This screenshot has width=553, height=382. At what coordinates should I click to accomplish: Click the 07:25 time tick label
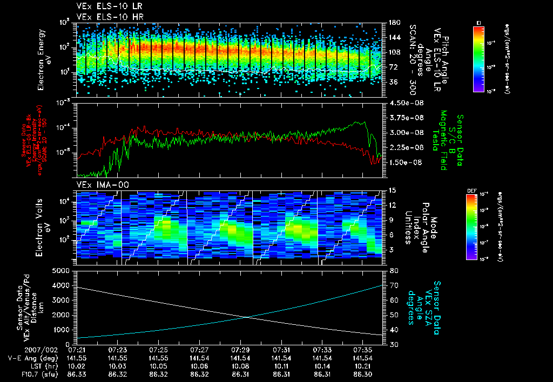(158, 350)
